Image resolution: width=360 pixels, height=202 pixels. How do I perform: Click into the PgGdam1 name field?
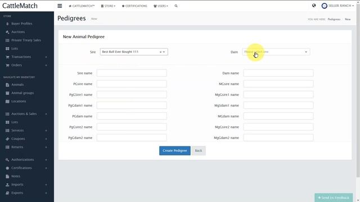click(x=132, y=105)
